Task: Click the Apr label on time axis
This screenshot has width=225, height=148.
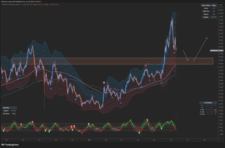Action: [x=138, y=140]
